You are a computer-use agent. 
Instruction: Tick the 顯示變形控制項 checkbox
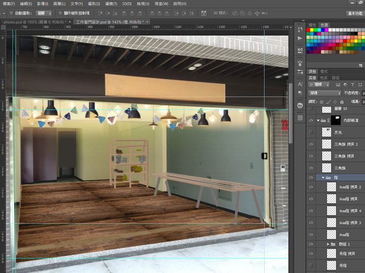click(61, 13)
